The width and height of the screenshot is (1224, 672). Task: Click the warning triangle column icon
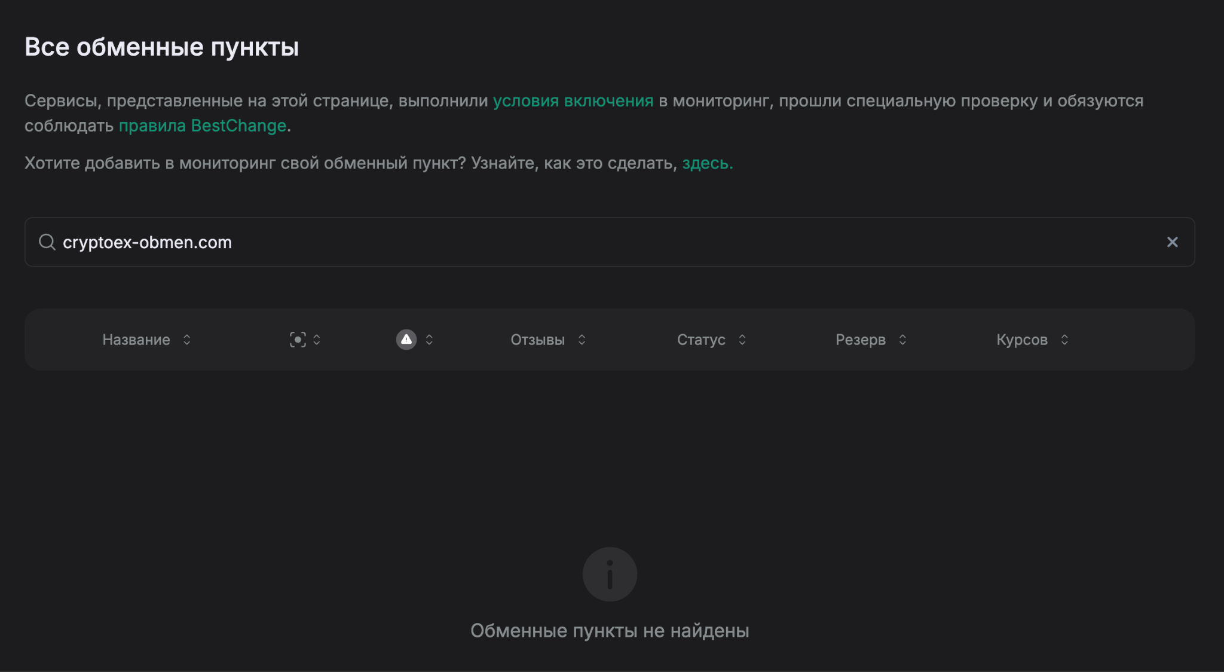(406, 340)
